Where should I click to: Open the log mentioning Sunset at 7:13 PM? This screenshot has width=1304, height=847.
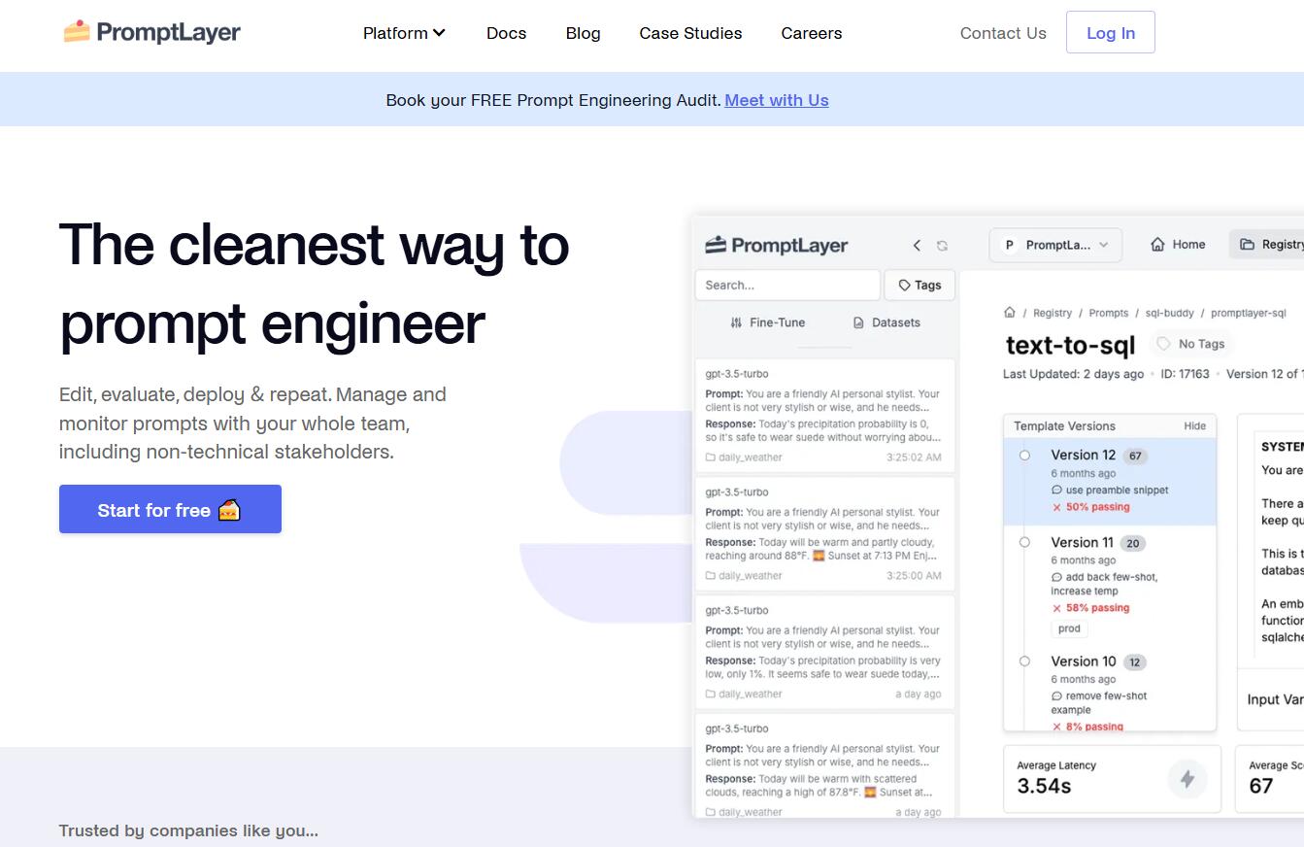point(824,533)
